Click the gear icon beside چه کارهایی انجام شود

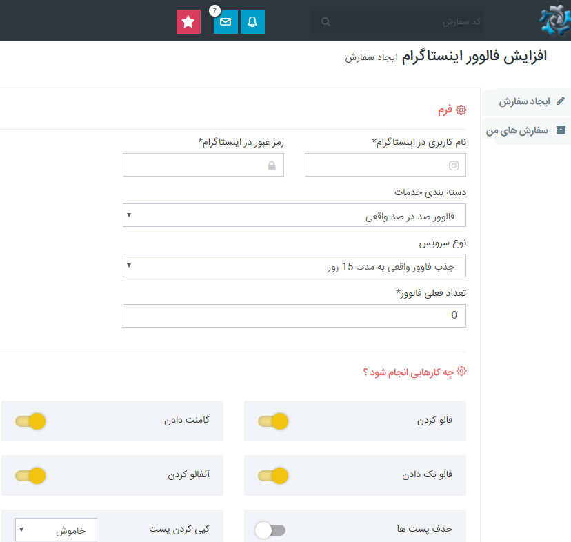(x=461, y=371)
